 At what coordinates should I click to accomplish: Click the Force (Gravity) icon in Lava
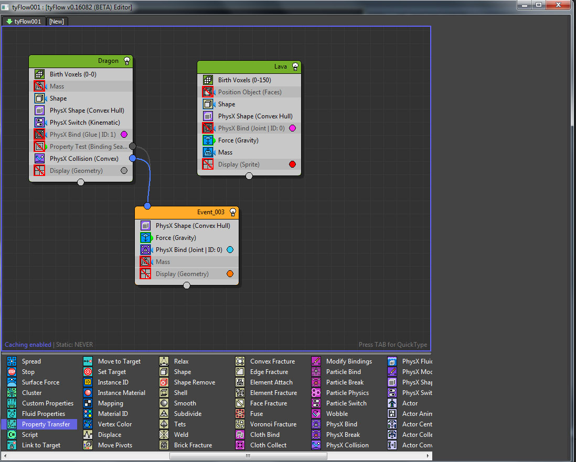pos(208,140)
